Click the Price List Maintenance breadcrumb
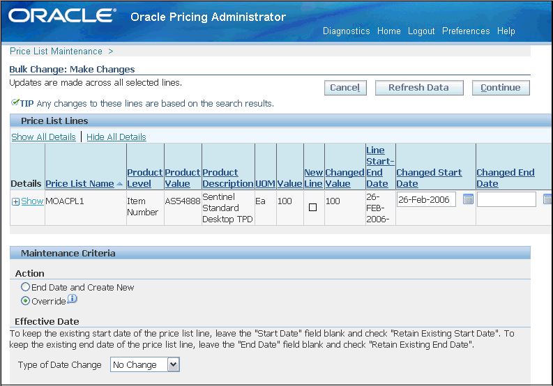553x386 pixels. (x=56, y=51)
